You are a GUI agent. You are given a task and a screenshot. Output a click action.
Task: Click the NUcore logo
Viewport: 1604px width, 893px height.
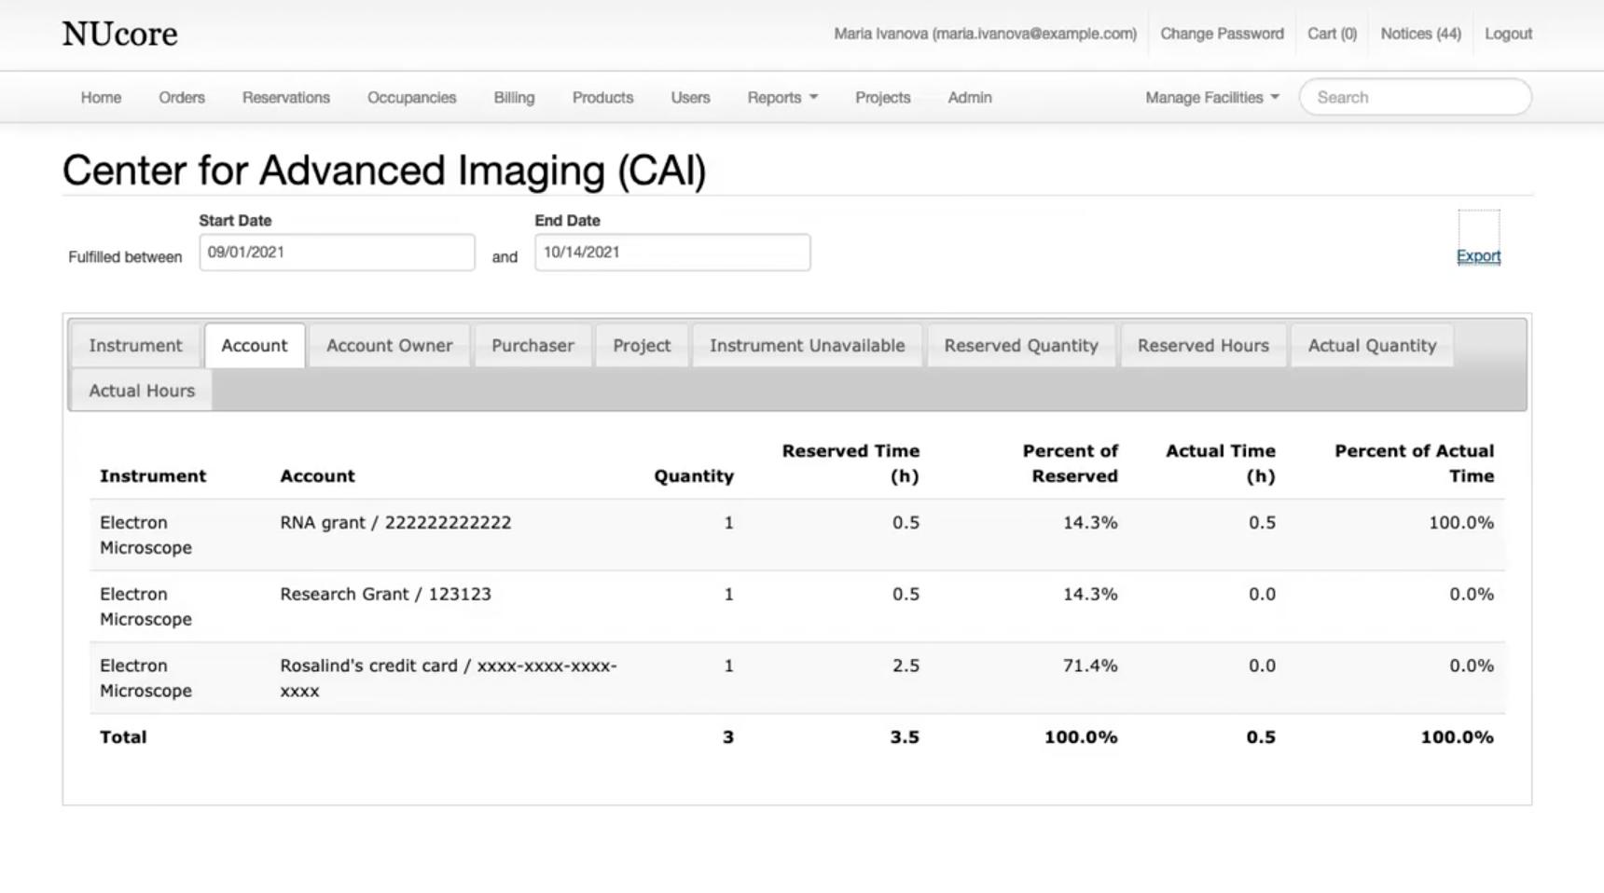(x=119, y=34)
